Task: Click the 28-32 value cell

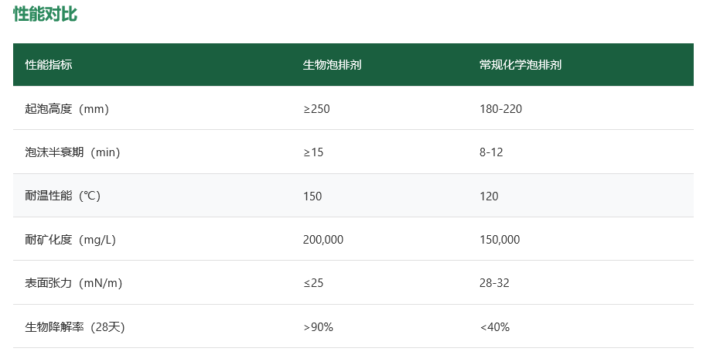Action: pos(494,283)
